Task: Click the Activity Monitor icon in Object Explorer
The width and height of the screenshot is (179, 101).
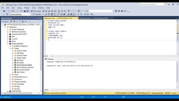Action: click(x=25, y=22)
